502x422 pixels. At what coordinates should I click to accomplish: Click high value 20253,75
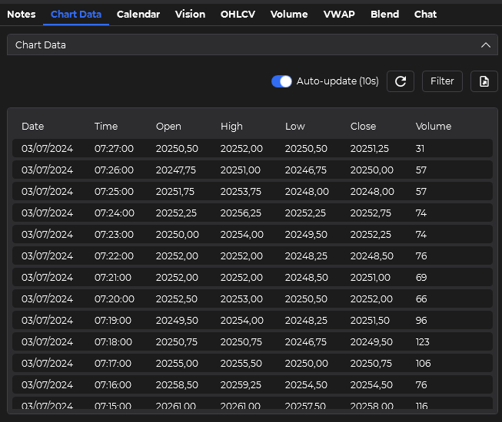click(241, 191)
